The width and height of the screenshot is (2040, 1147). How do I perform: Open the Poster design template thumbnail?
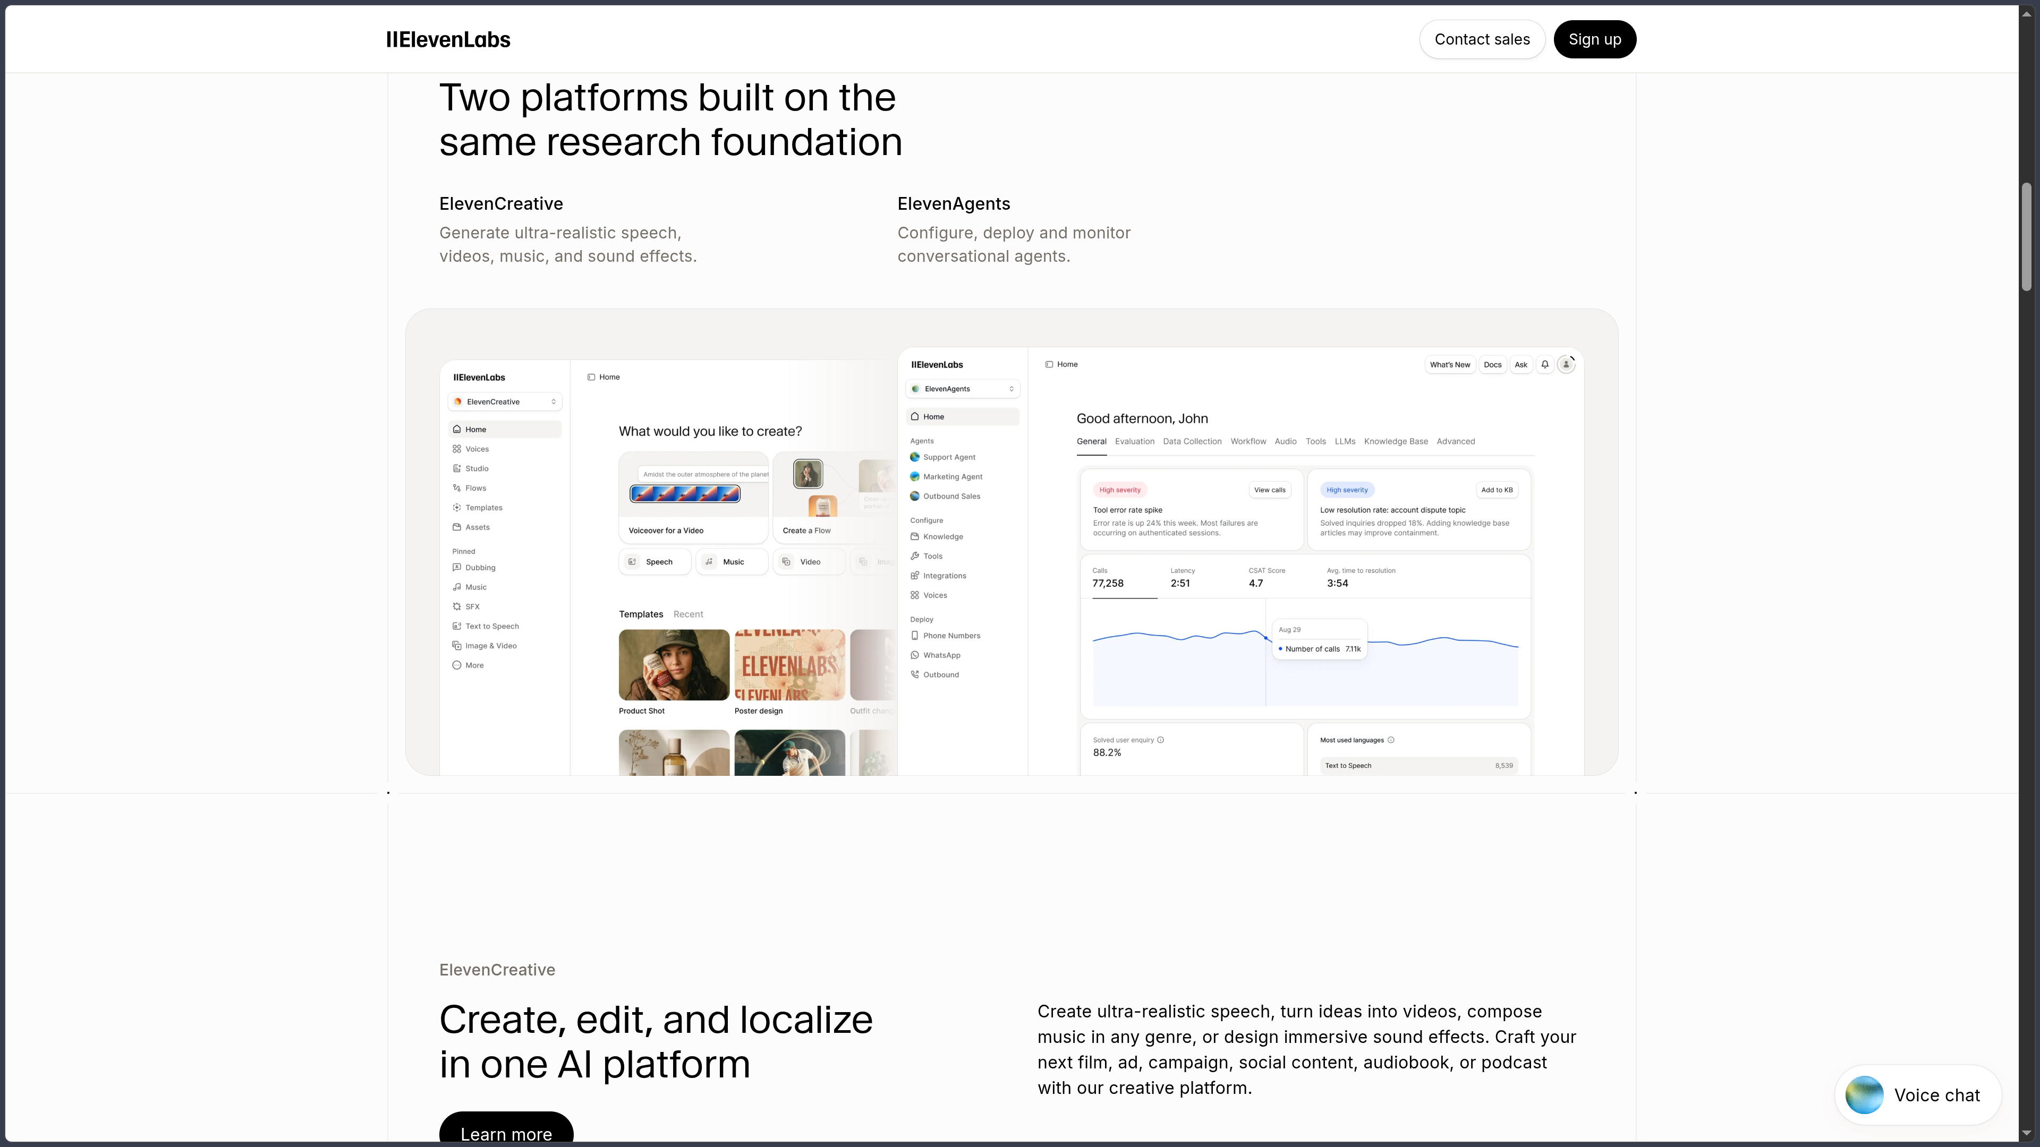tap(789, 665)
